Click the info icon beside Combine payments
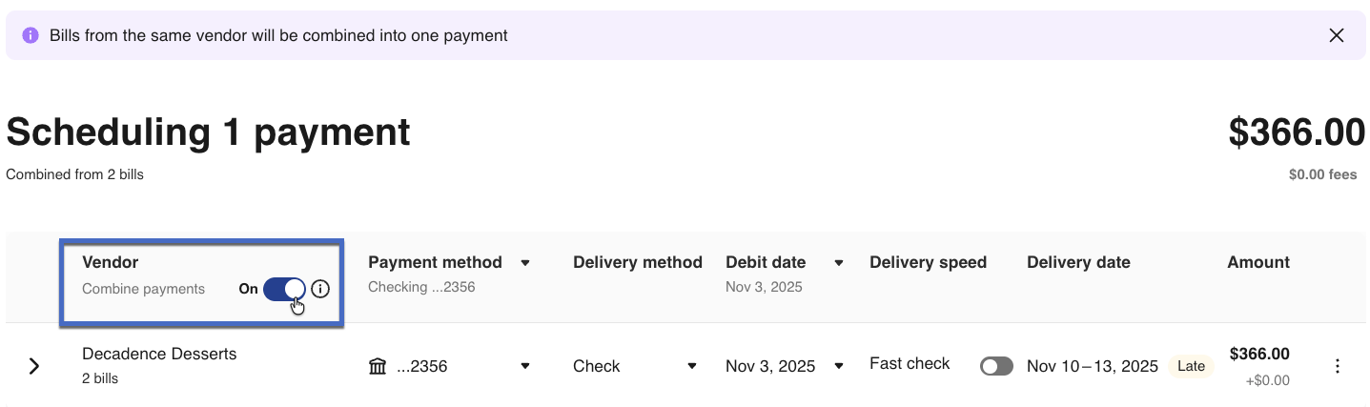The image size is (1370, 407). tap(320, 289)
